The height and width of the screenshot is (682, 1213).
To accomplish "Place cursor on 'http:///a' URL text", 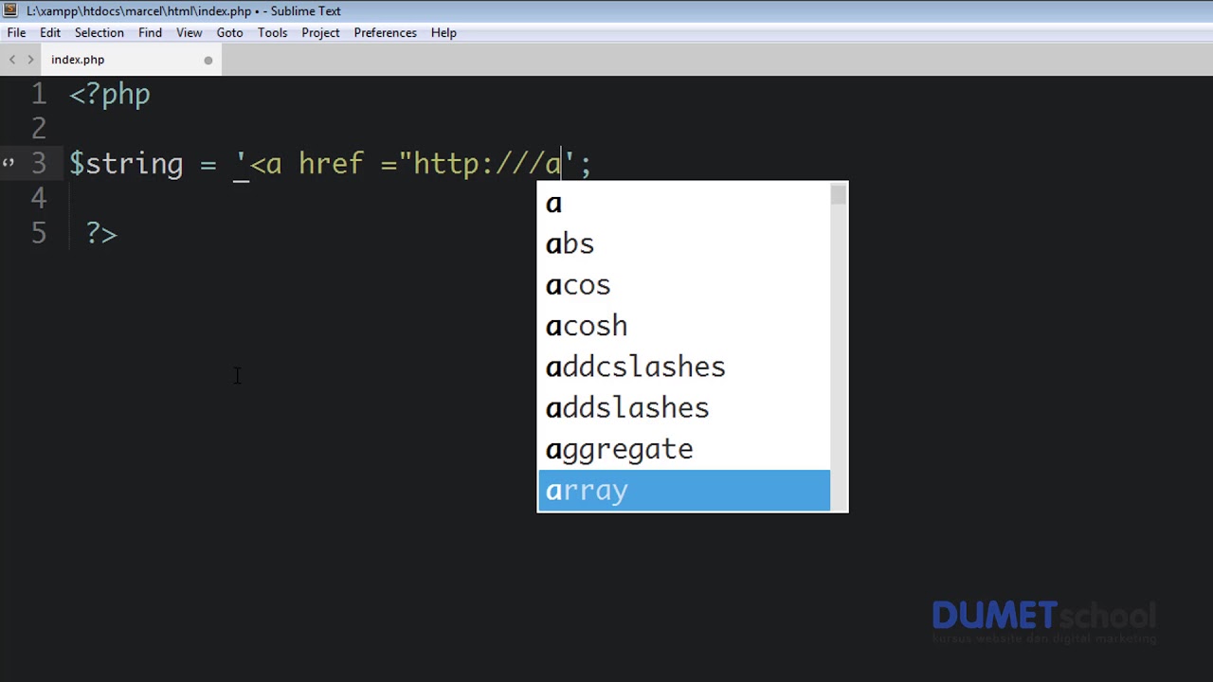I will (x=487, y=164).
